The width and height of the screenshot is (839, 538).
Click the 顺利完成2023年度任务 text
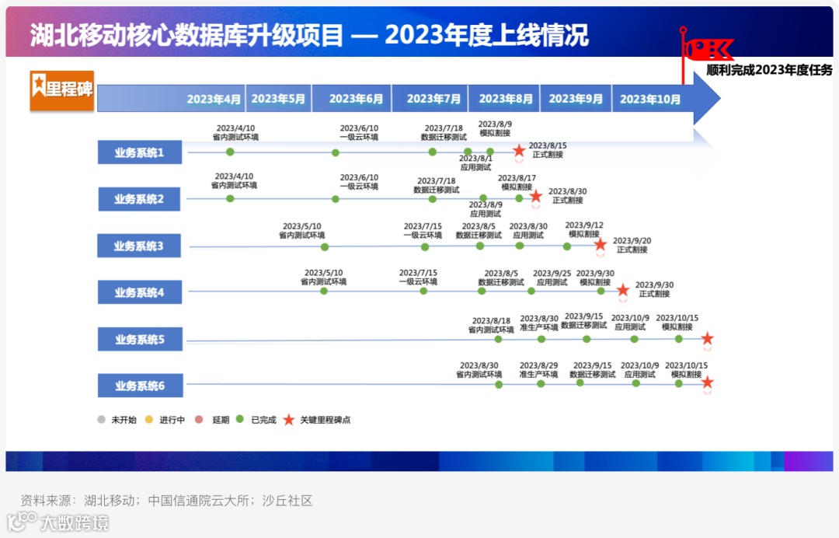(x=769, y=70)
